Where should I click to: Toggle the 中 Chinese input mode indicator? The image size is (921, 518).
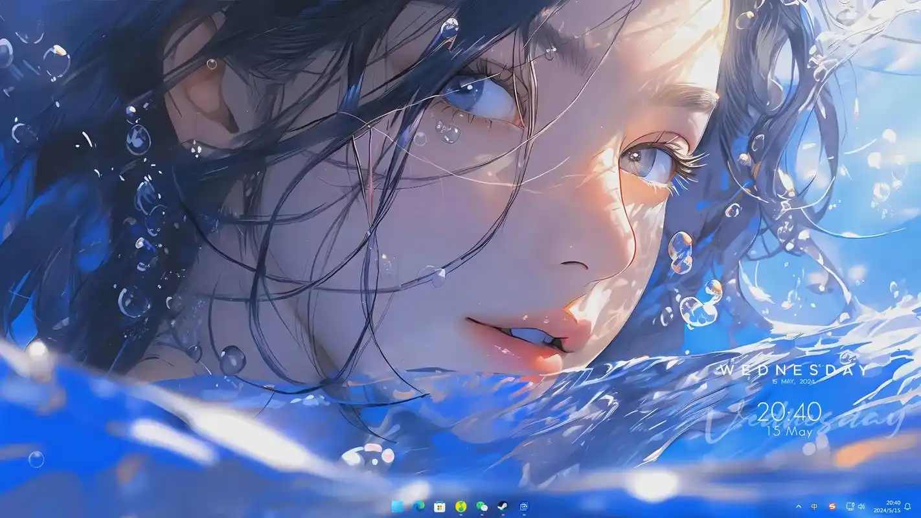tap(815, 506)
